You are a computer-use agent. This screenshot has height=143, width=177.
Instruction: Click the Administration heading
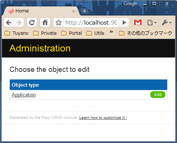point(40,48)
